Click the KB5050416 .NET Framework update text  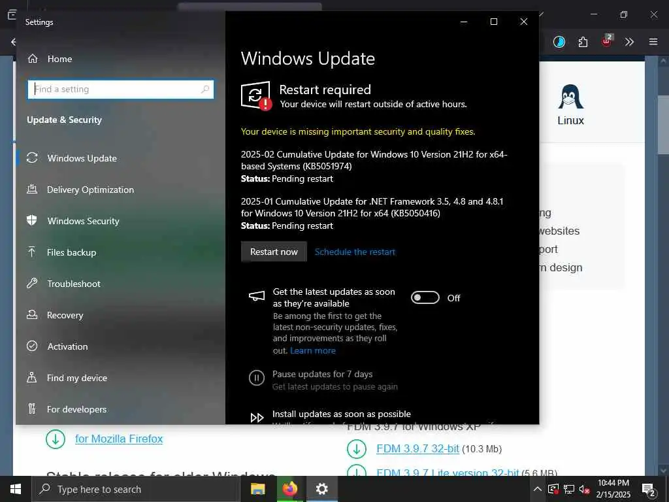tap(372, 207)
